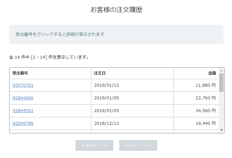Click the お客様の注文履歴 page heading
The image size is (232, 158).
point(116,10)
